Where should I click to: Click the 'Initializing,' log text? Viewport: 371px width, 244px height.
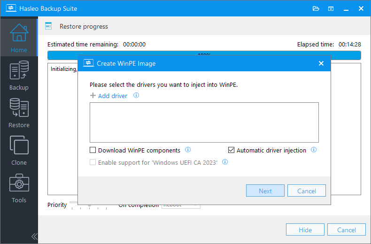[x=63, y=69]
